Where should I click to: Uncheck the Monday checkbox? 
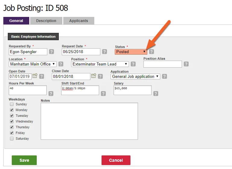(12, 110)
